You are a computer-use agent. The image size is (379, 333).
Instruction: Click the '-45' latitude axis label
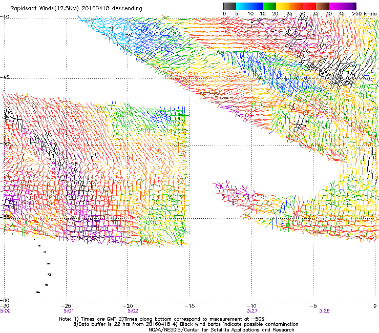[5, 77]
